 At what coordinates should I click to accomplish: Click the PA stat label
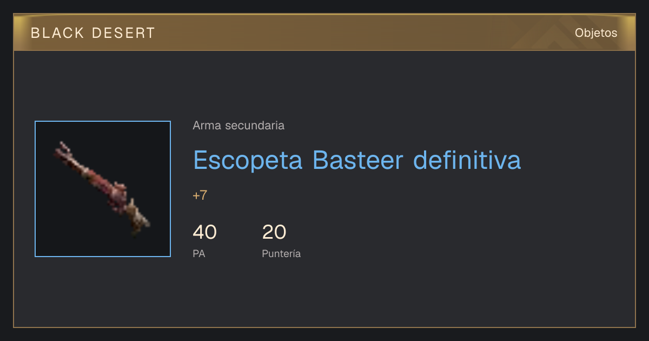tap(199, 253)
